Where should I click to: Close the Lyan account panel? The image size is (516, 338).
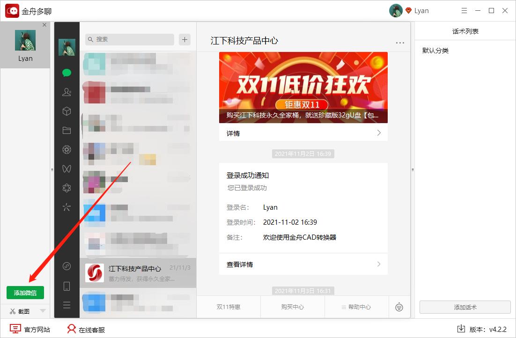coord(44,25)
